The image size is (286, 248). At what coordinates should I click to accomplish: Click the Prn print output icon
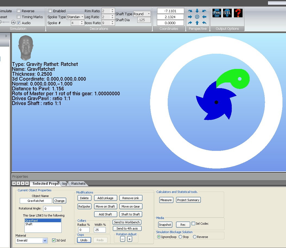217,13
